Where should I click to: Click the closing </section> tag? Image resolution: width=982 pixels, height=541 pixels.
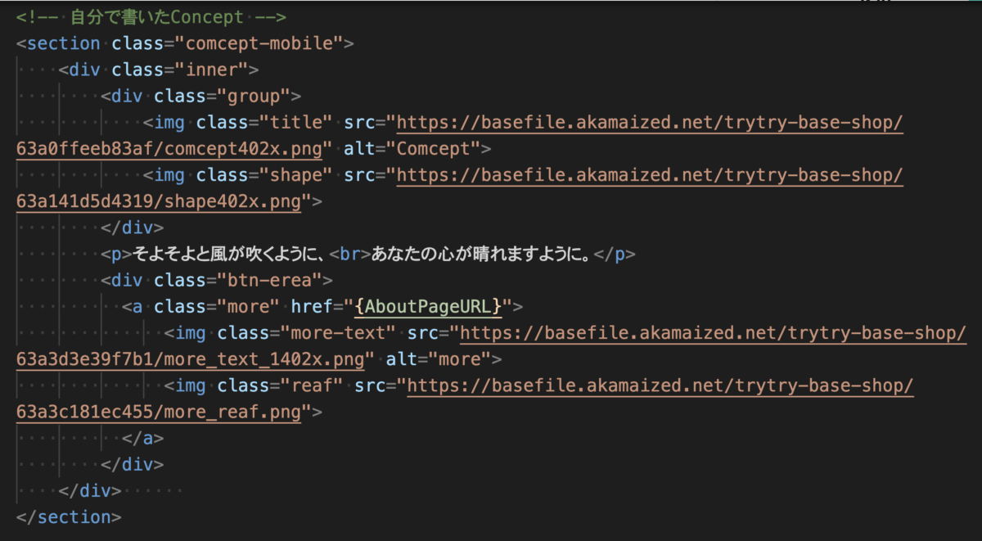(x=69, y=517)
